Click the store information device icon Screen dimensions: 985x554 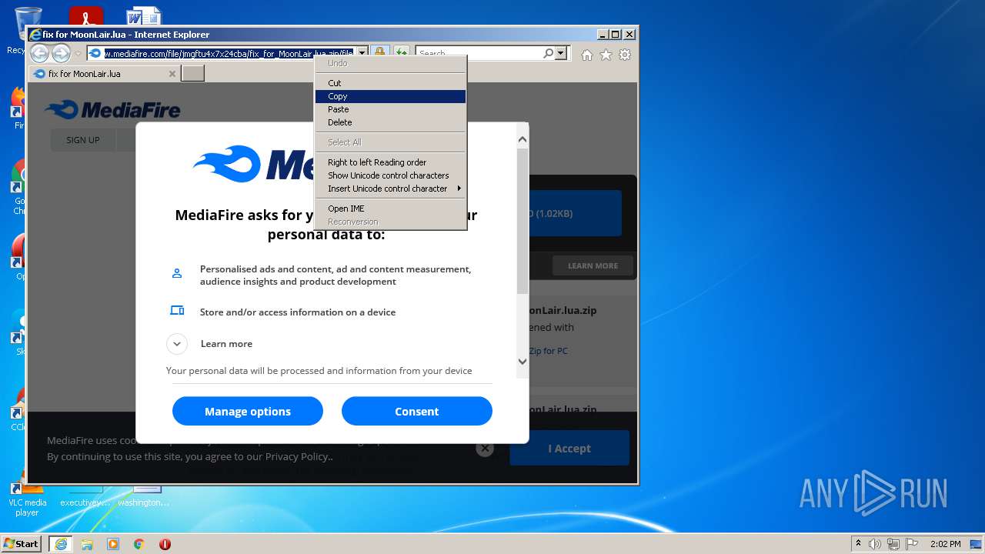point(177,311)
